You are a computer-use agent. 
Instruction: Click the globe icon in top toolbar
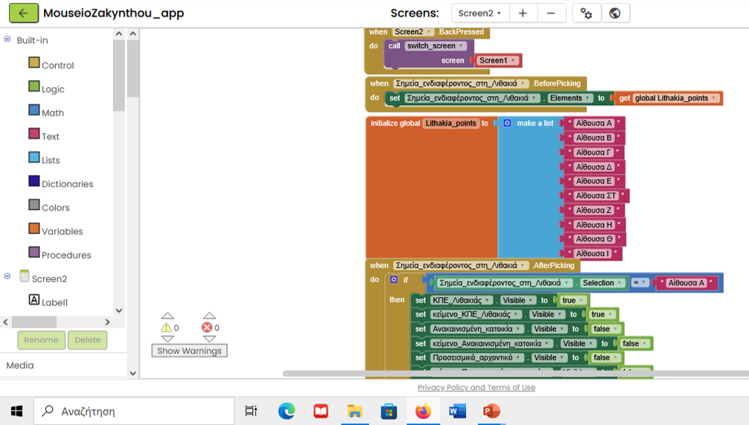tap(615, 13)
